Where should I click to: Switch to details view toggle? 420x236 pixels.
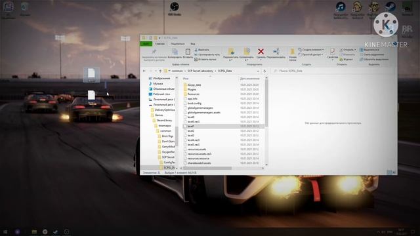click(389, 172)
